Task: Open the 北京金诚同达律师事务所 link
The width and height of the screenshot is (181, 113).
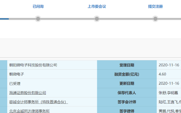Action: pos(30,111)
